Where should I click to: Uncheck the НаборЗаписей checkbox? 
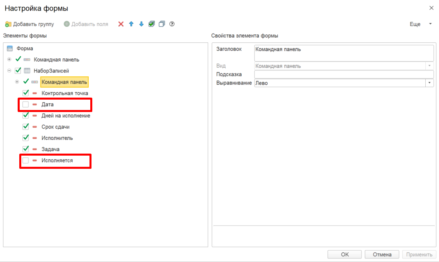tap(18, 70)
